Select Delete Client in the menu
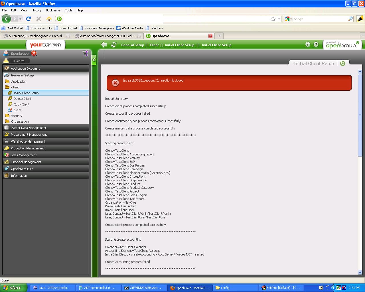The image size is (365, 292). (x=22, y=99)
